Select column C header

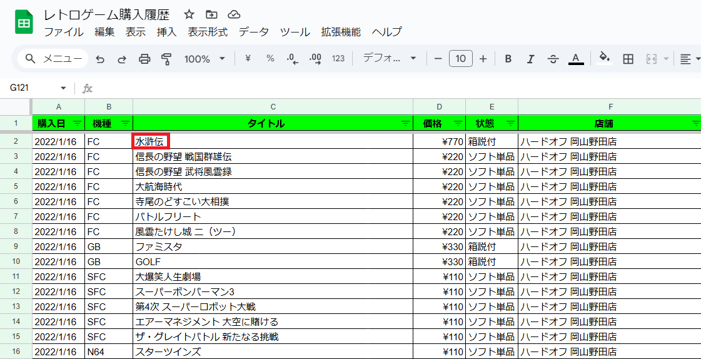(x=273, y=106)
